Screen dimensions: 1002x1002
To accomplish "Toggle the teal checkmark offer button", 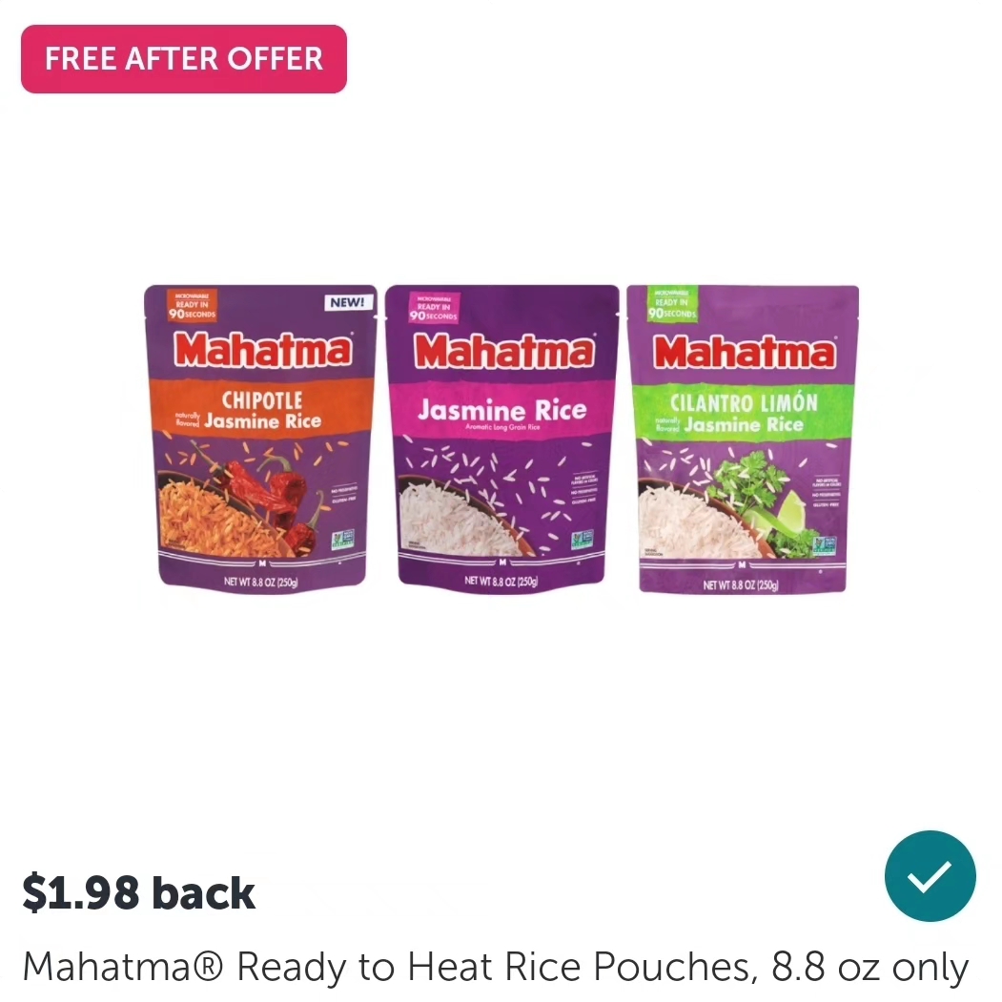I will click(x=930, y=875).
